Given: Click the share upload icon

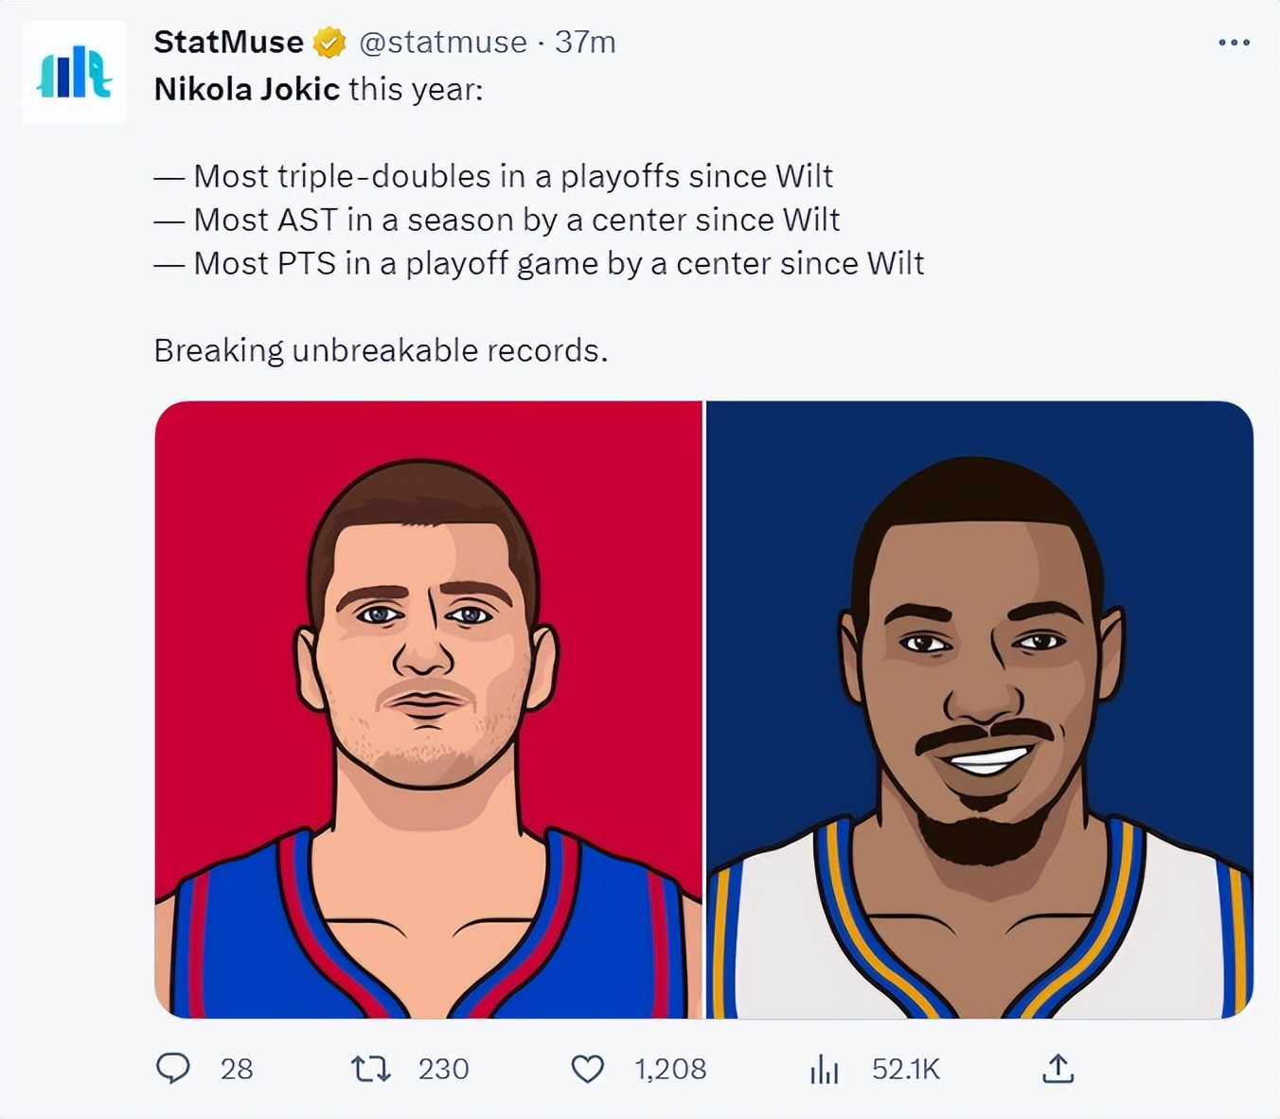Looking at the screenshot, I should click(x=1058, y=1069).
